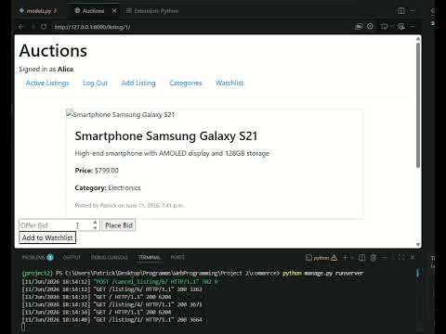446x334 pixels.
Task: Click the last monitor icon in browser toolbar
Action: 401,27
